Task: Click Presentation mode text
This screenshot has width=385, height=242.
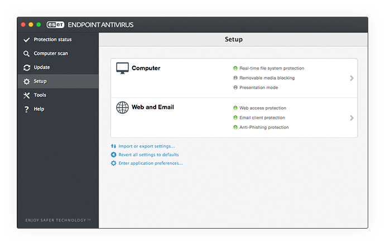Action: tap(259, 88)
